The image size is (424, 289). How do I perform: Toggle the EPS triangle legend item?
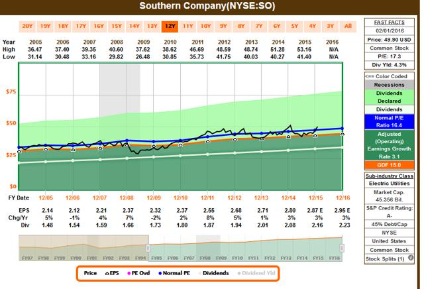coord(112,273)
